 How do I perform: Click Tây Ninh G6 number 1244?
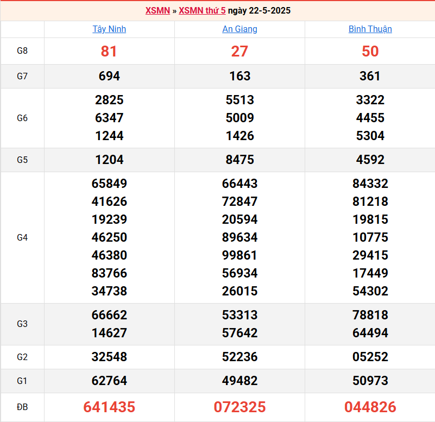click(109, 136)
